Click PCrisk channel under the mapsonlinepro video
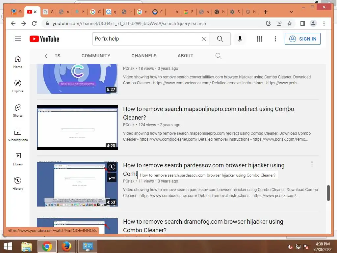The height and width of the screenshot is (253, 337). click(129, 125)
